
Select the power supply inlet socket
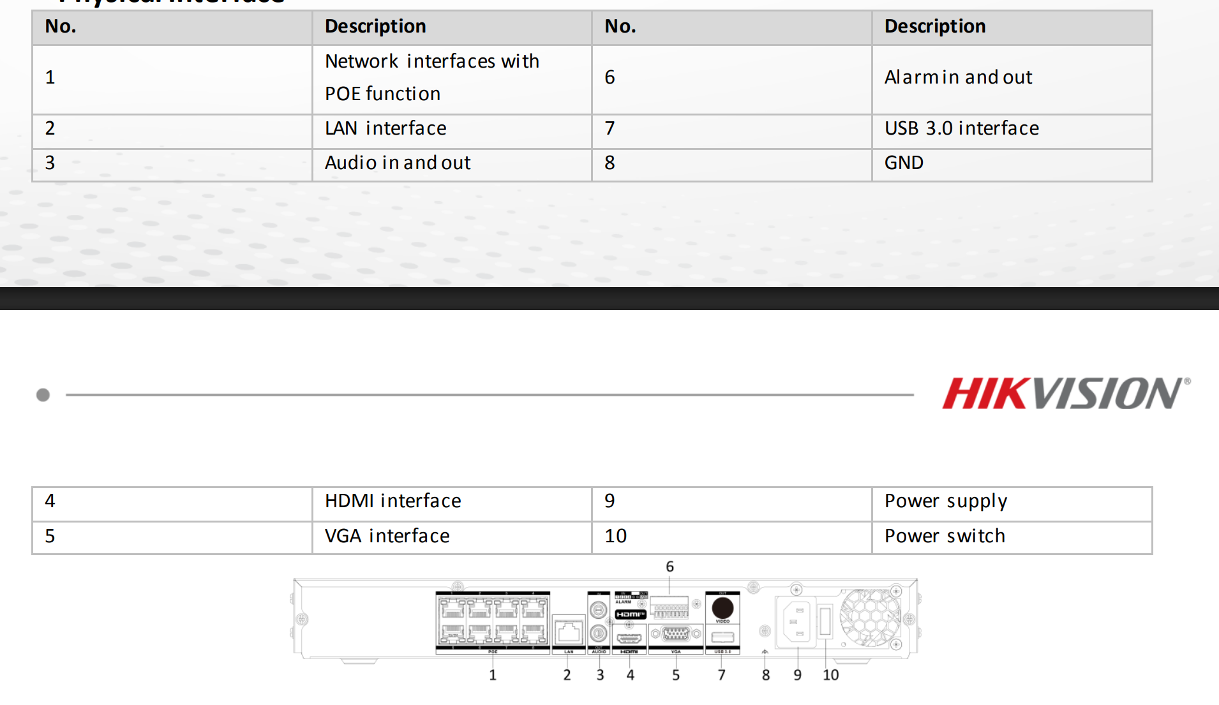coord(796,621)
